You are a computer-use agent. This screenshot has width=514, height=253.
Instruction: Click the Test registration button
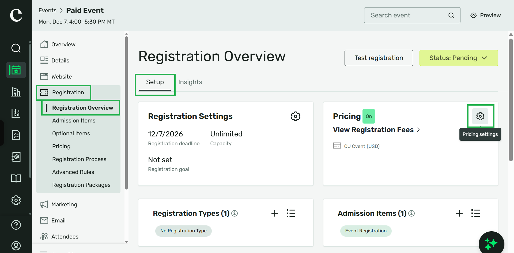coord(379,58)
